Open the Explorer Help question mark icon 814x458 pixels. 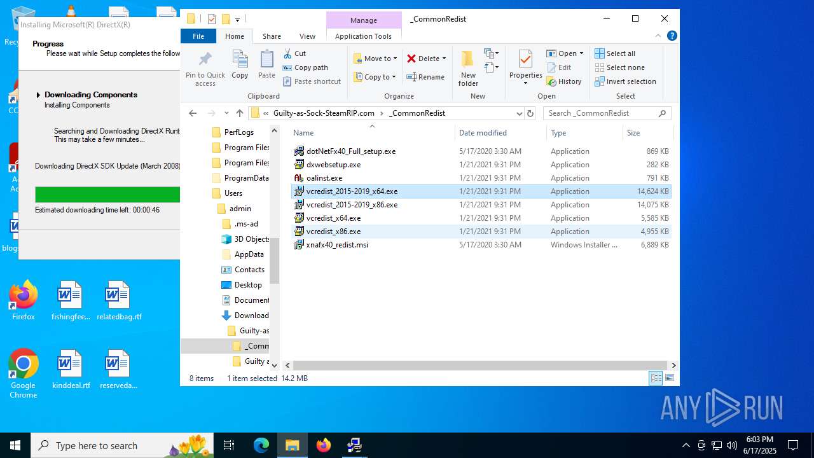coord(672,36)
